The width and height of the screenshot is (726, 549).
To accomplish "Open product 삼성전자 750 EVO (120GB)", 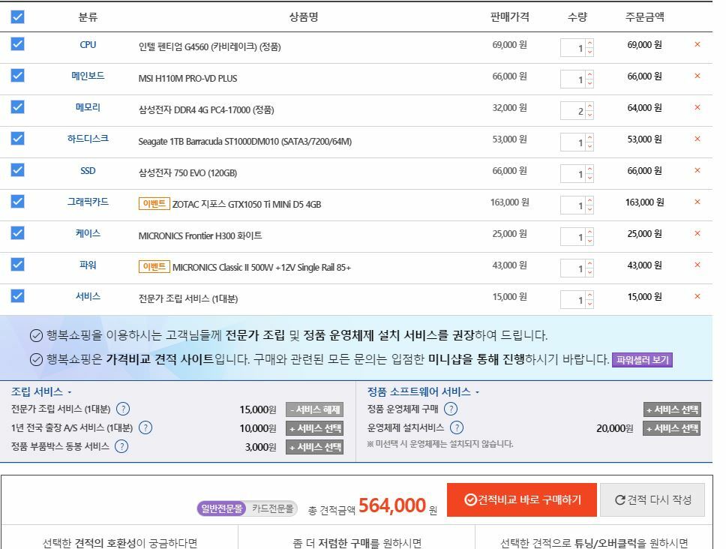I will pyautogui.click(x=187, y=173).
